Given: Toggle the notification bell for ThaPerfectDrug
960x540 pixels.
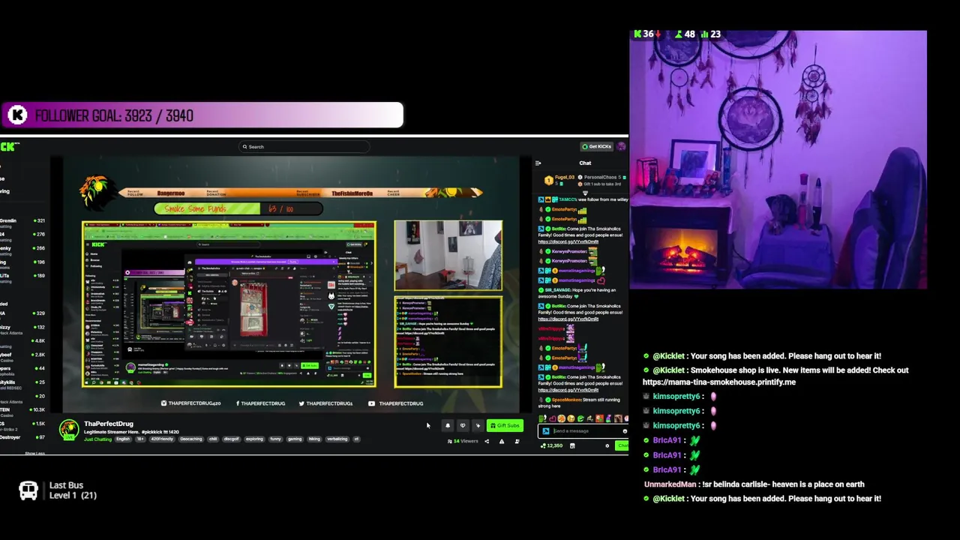Looking at the screenshot, I should [448, 425].
